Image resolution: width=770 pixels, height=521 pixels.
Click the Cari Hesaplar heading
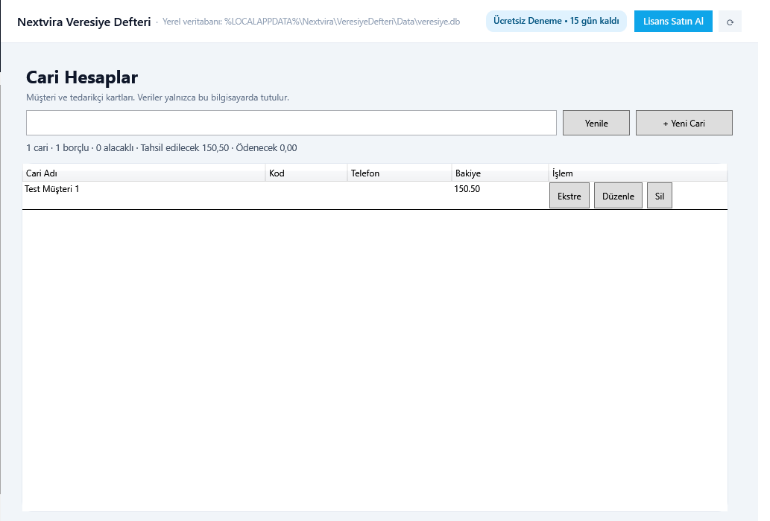pyautogui.click(x=82, y=77)
